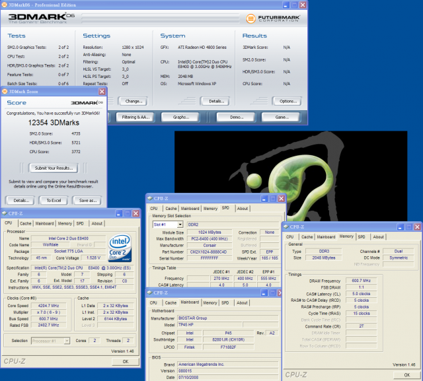The height and width of the screenshot is (381, 423).
Task: Open About tab in CPU-Z processor window
Action: pyautogui.click(x=97, y=224)
